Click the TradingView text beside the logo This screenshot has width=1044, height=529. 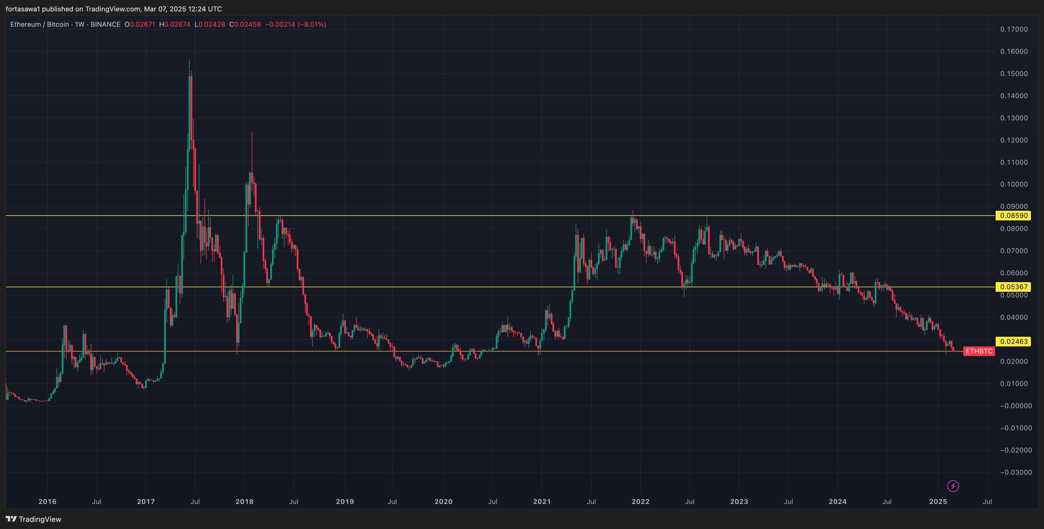pos(40,519)
